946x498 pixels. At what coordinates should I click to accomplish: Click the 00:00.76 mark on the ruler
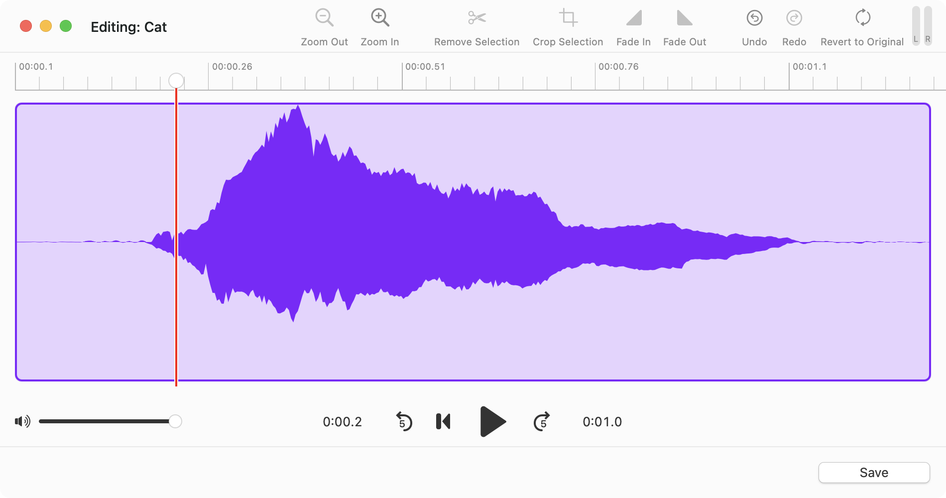click(618, 67)
